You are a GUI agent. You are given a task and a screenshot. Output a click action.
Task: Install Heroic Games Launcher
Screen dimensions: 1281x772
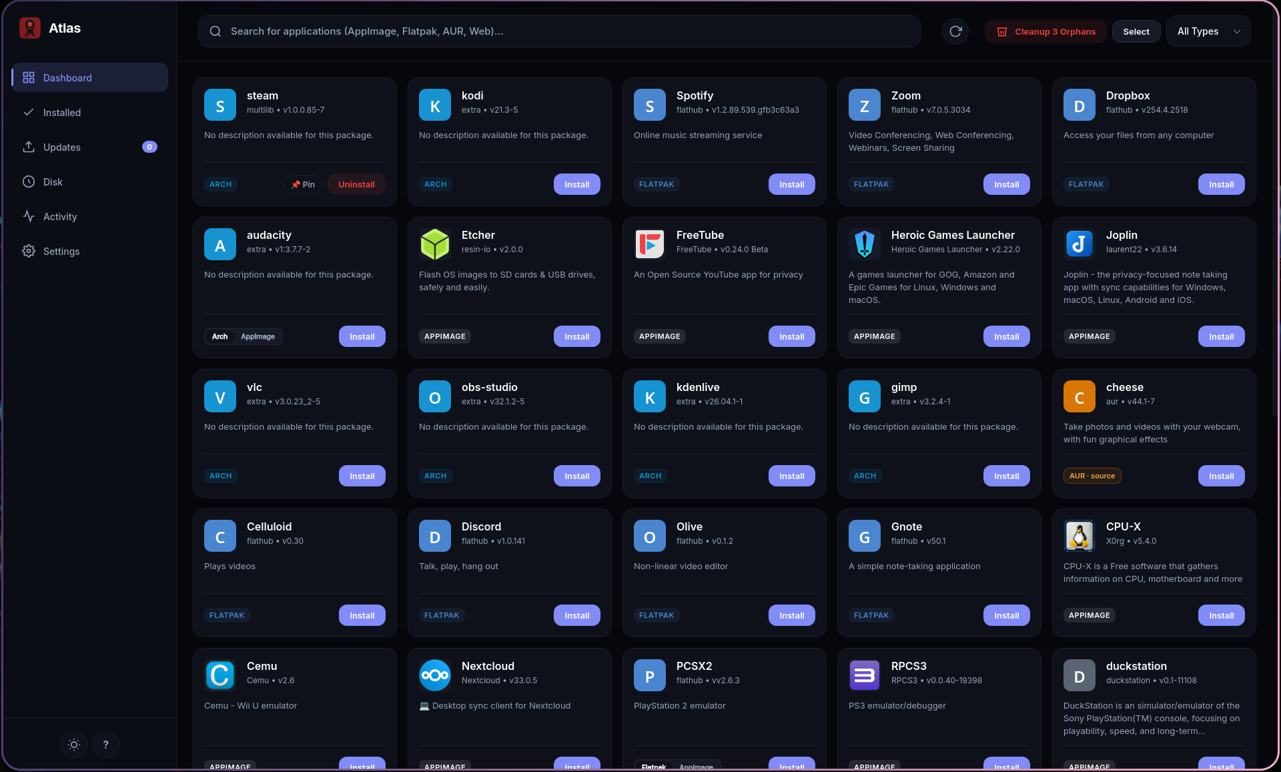[x=1007, y=336]
